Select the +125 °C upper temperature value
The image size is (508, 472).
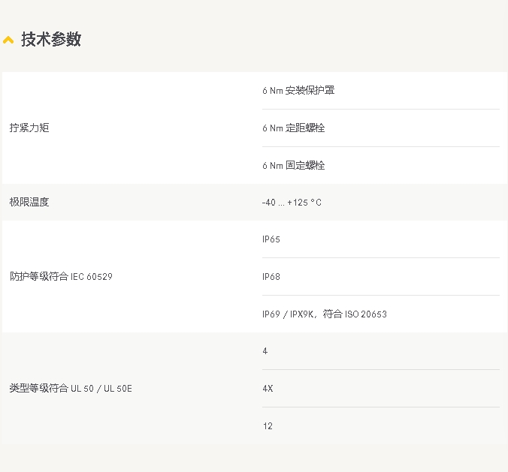point(304,203)
